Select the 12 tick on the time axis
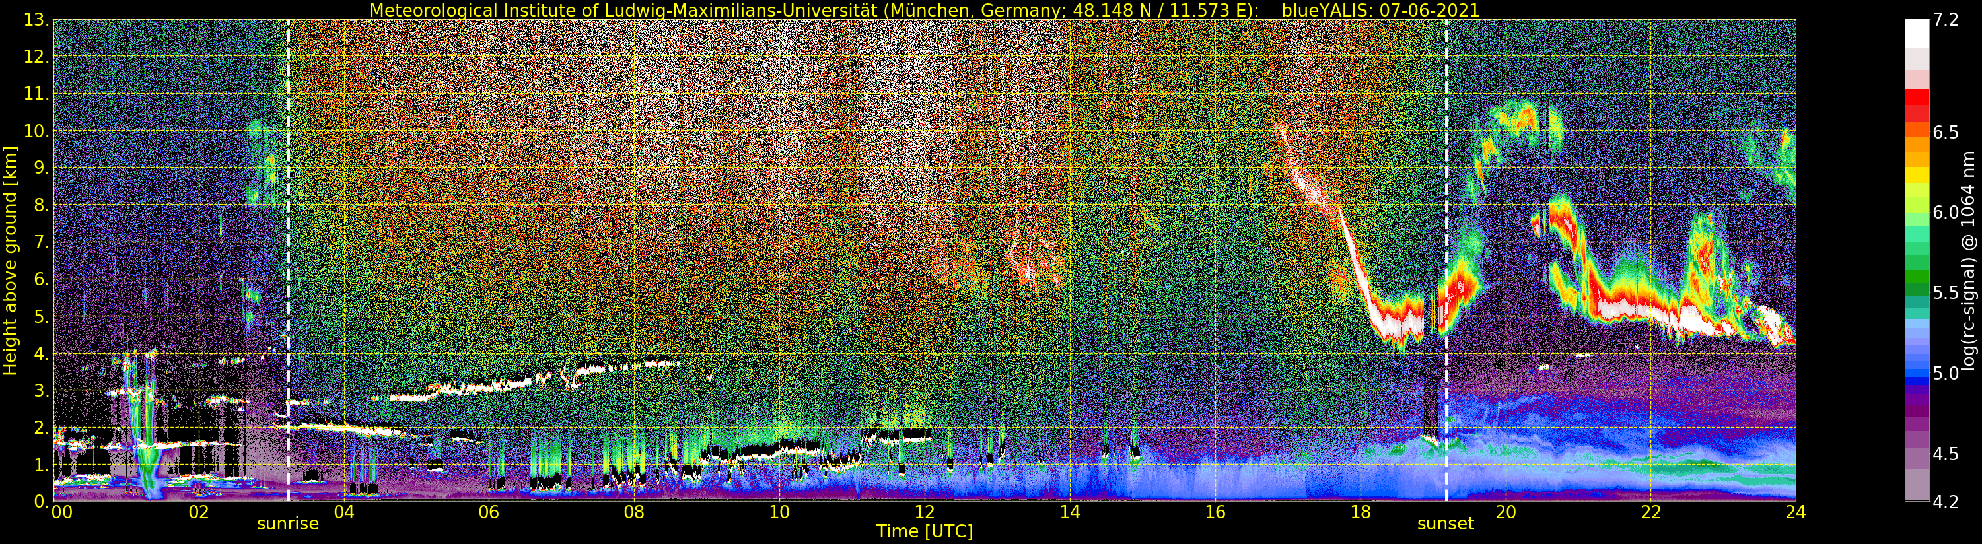1982x544 pixels. coord(924,512)
